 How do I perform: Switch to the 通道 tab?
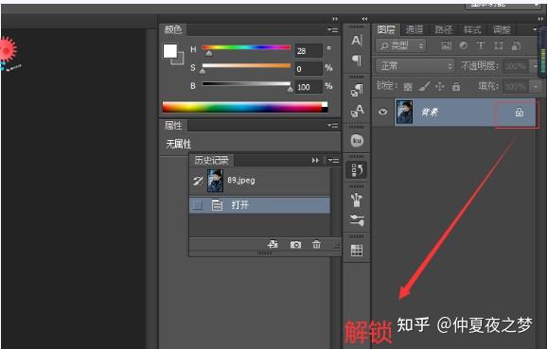(x=415, y=29)
